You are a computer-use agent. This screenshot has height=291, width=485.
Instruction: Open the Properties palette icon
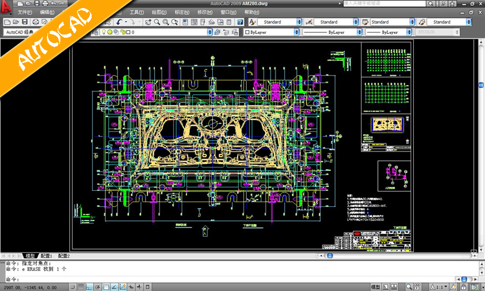pyautogui.click(x=185, y=22)
